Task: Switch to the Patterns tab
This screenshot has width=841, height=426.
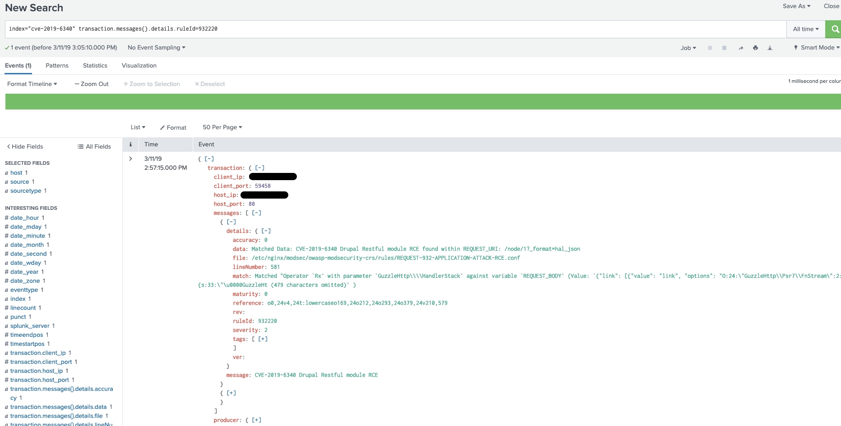Action: [x=57, y=65]
